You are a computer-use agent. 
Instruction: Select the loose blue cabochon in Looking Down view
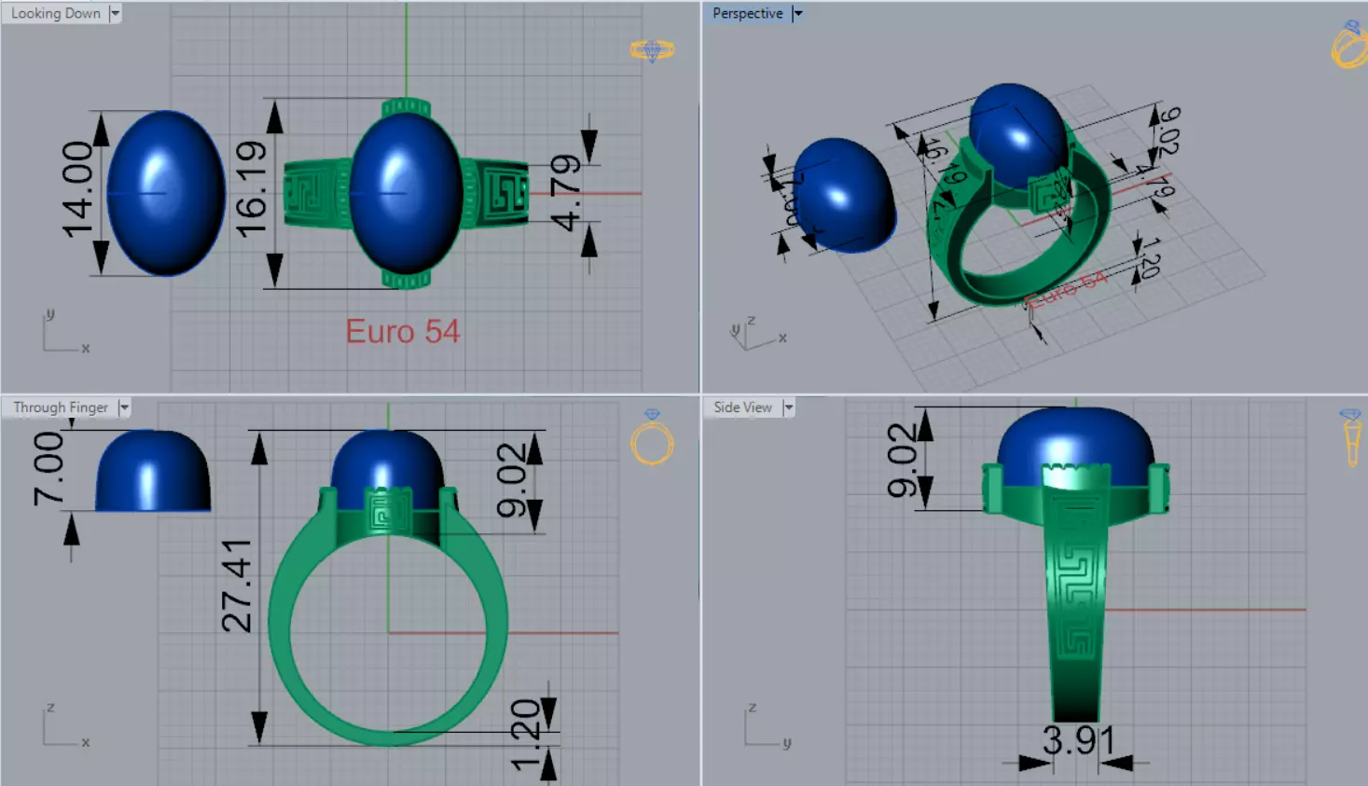tap(166, 193)
